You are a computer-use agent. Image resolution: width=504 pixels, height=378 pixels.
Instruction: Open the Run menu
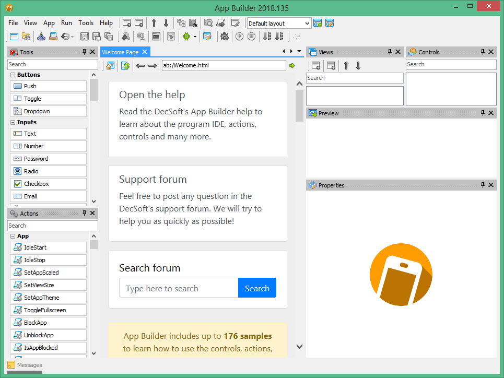click(x=66, y=23)
